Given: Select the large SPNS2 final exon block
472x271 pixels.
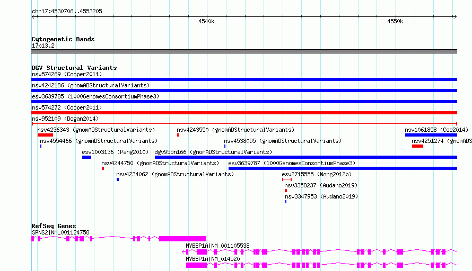Looking at the screenshot, I should (x=183, y=239).
